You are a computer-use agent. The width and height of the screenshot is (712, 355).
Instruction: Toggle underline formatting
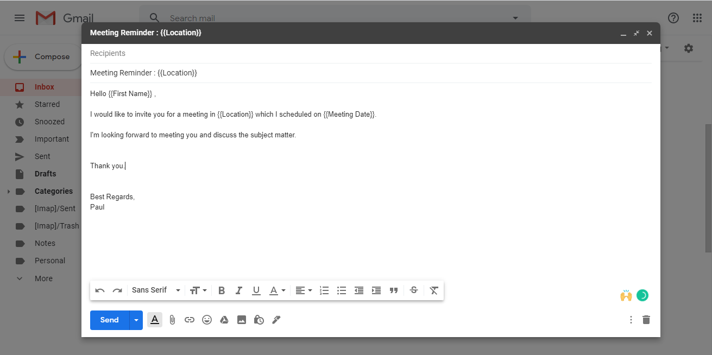[256, 290]
